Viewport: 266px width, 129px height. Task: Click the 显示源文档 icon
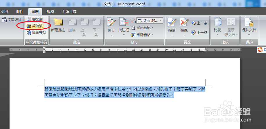point(231,22)
